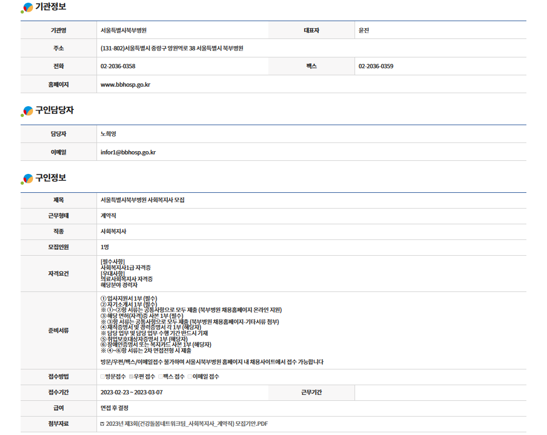The image size is (547, 435).
Task: Select the phone number 02-2036-0358
Action: click(x=118, y=66)
